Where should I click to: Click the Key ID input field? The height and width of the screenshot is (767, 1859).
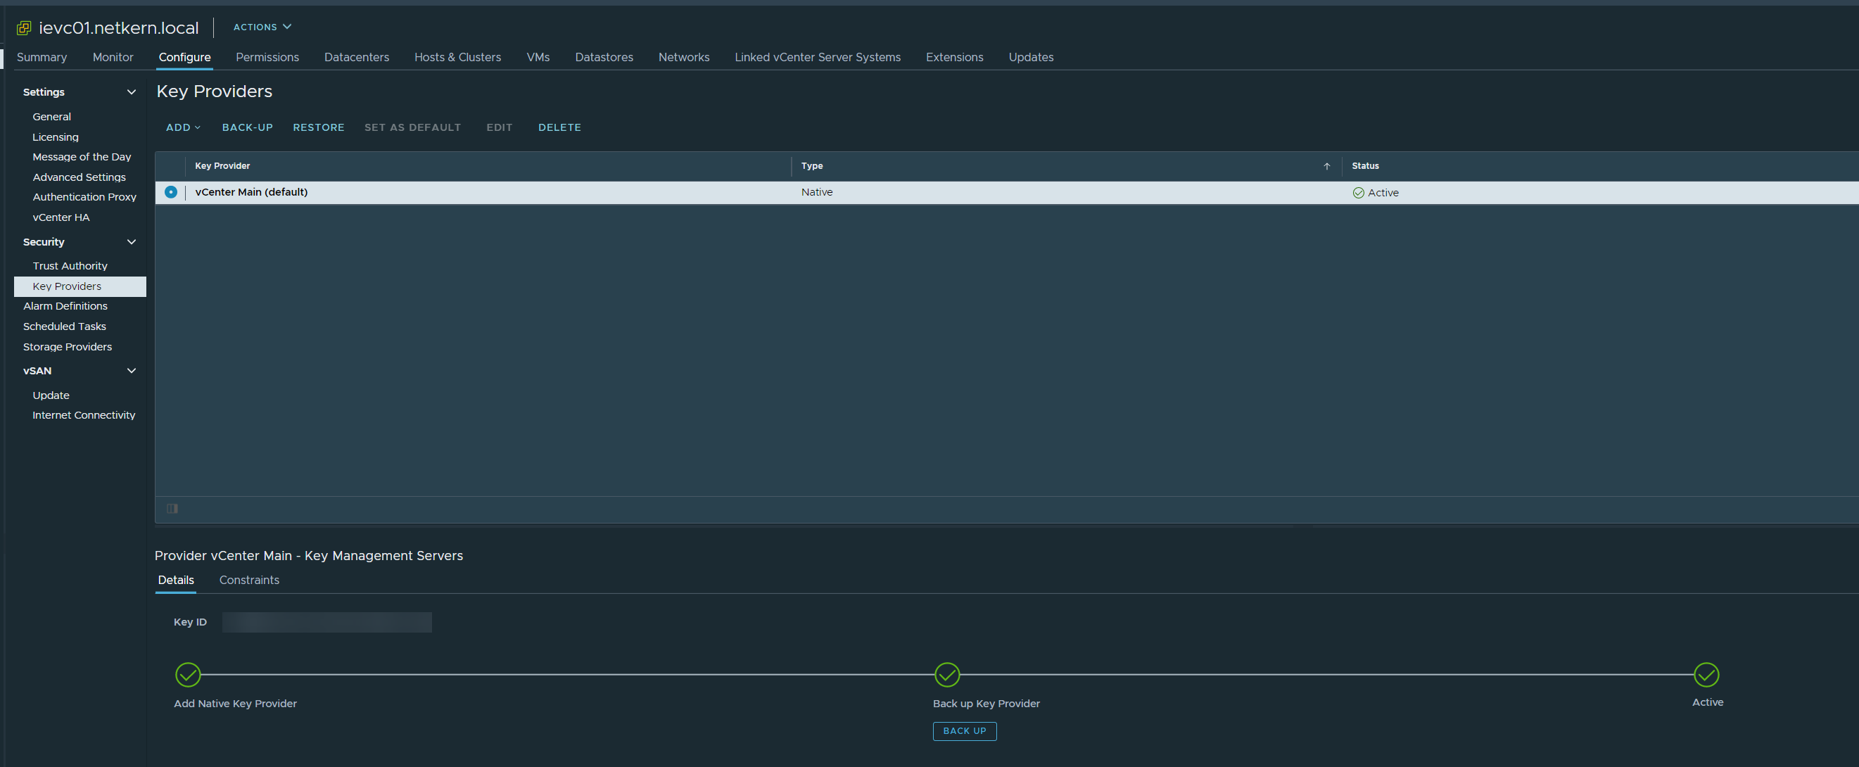tap(326, 621)
